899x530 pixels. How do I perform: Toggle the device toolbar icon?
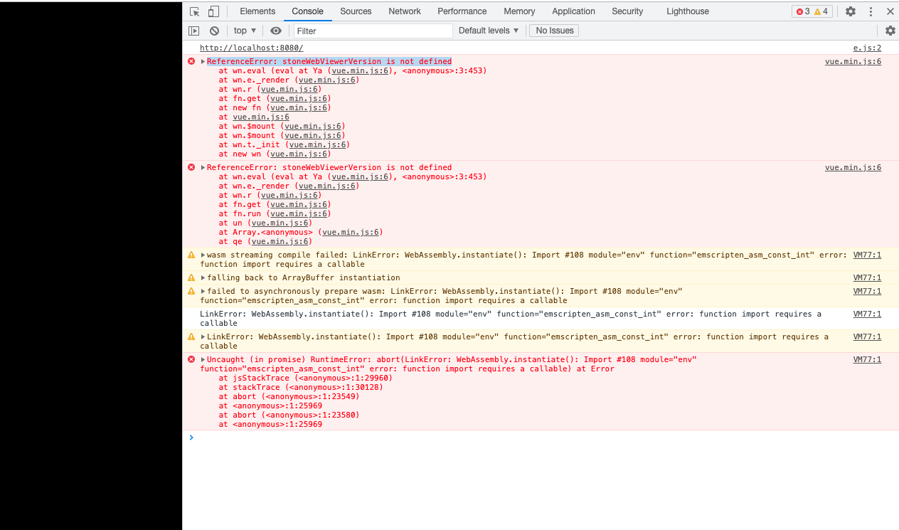pyautogui.click(x=213, y=11)
